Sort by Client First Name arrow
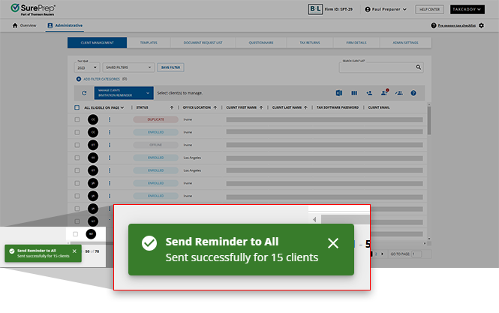The image size is (499, 313). [261, 107]
